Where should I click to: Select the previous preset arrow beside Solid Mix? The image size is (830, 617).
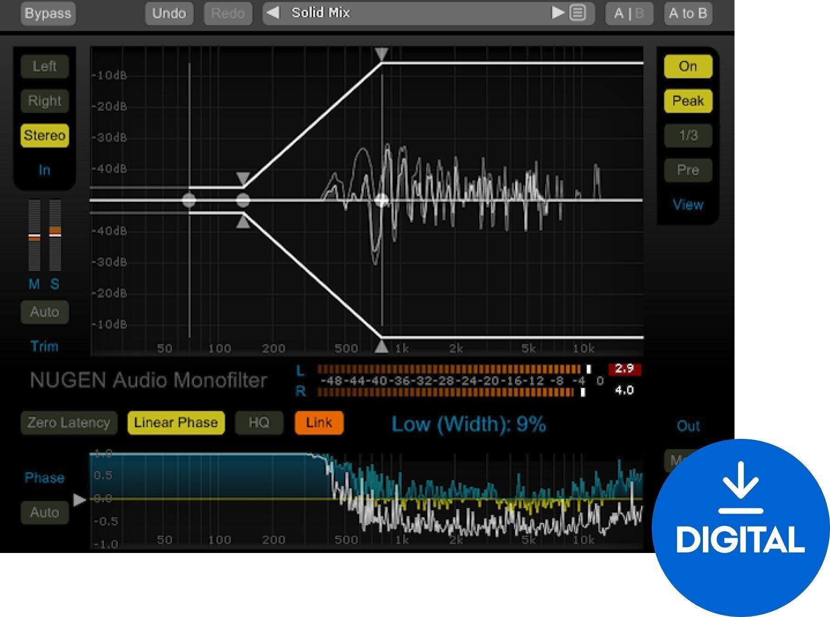(x=273, y=13)
